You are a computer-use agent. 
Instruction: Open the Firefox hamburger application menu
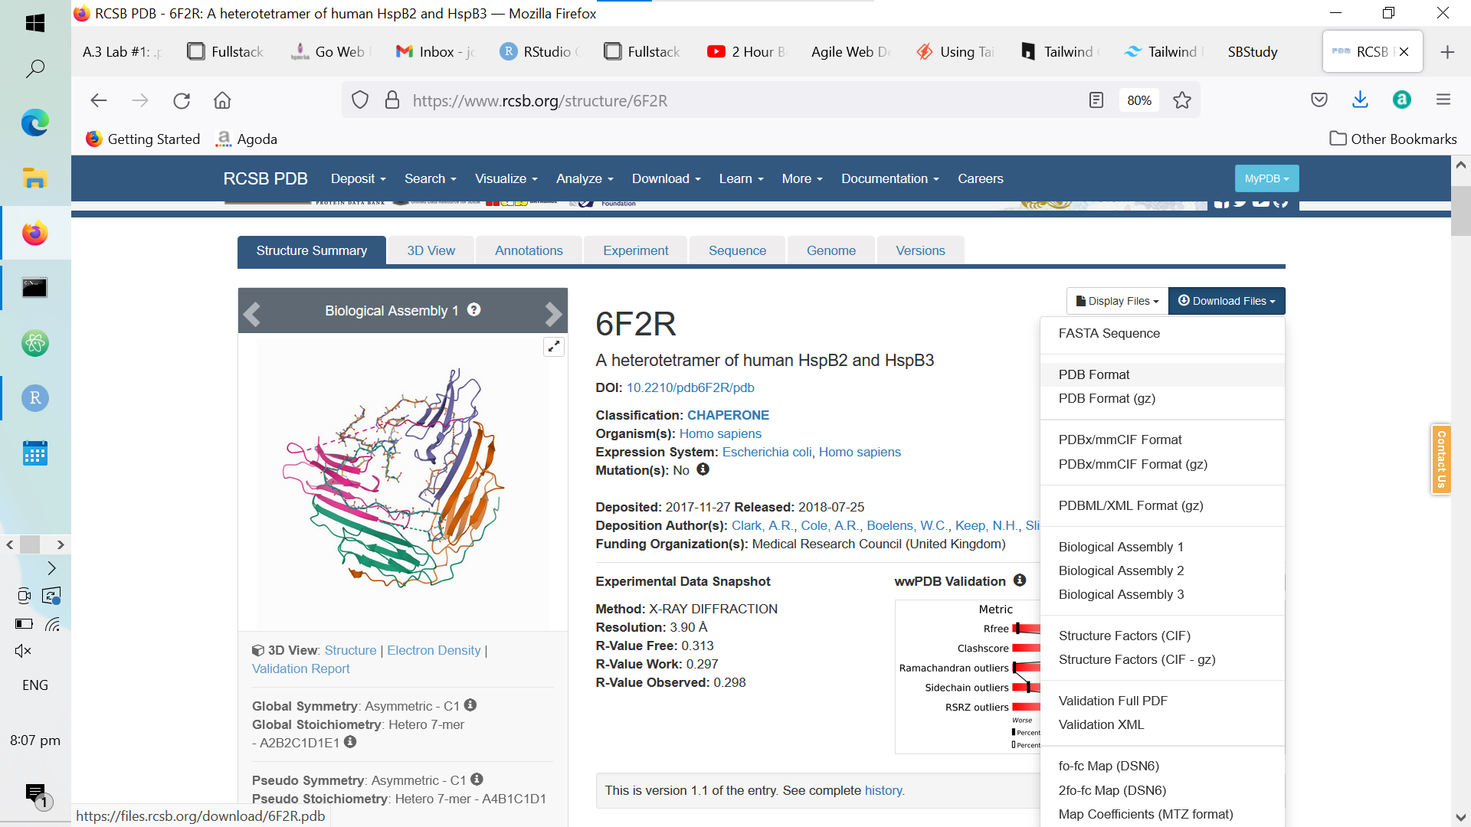[x=1443, y=100]
